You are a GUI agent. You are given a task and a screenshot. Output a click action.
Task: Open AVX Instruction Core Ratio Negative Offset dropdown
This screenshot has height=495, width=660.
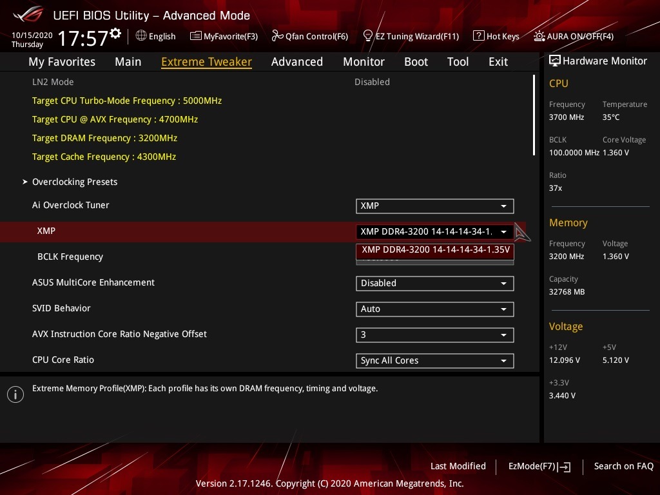click(435, 335)
